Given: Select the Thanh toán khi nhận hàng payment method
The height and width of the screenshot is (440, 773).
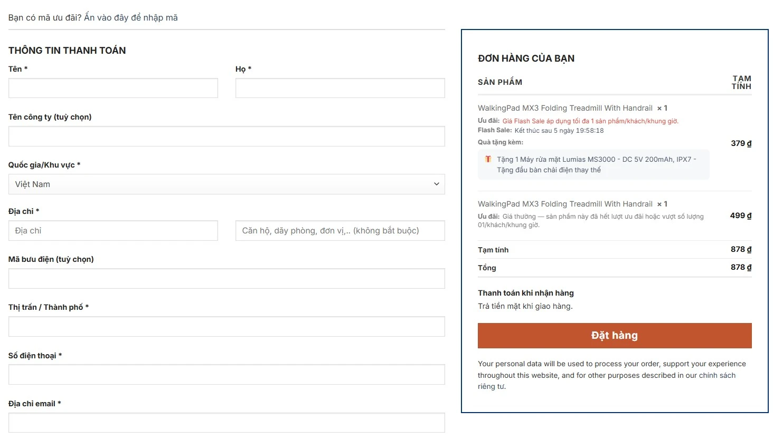Looking at the screenshot, I should [x=526, y=293].
